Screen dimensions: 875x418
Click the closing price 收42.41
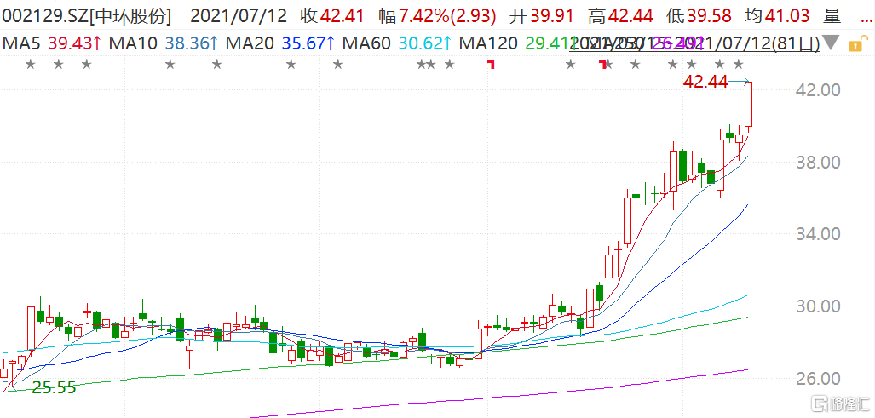(332, 16)
